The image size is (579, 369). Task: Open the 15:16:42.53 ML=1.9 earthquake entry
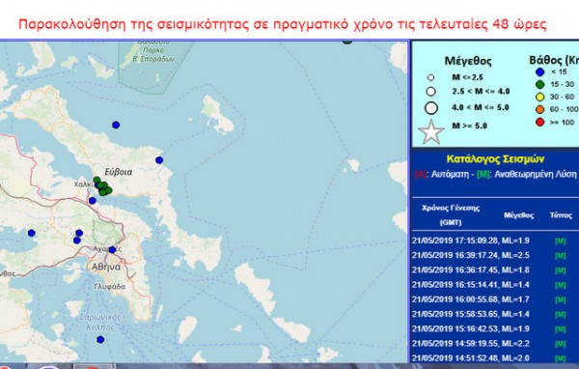[x=471, y=329]
